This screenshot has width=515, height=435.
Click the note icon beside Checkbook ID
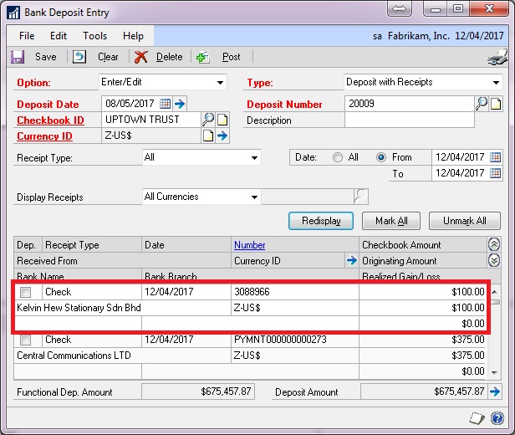222,120
